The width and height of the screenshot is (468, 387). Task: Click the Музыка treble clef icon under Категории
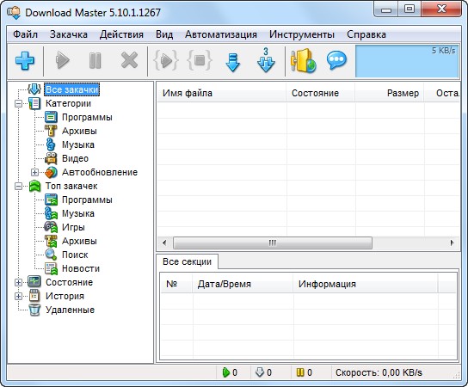pos(51,144)
